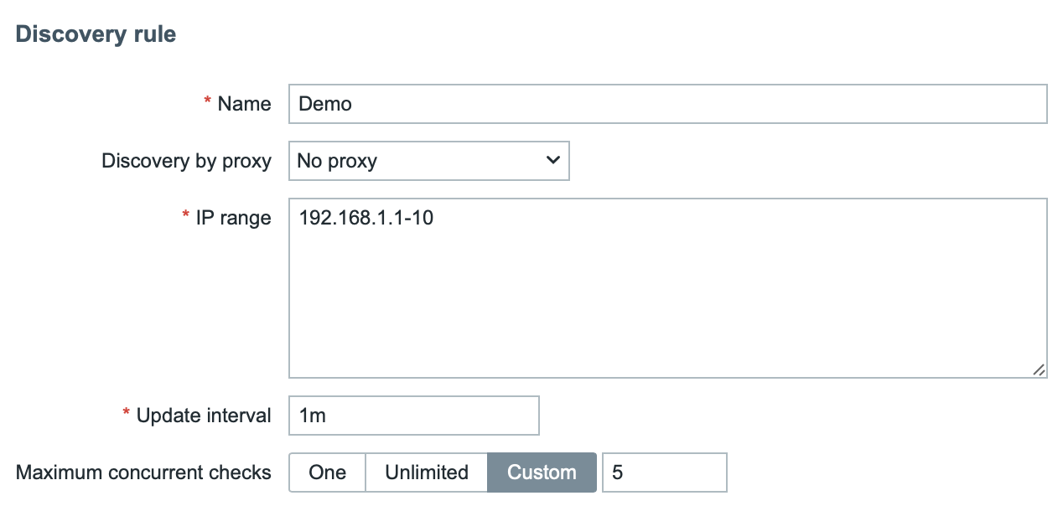Click the IP range label

point(233,218)
